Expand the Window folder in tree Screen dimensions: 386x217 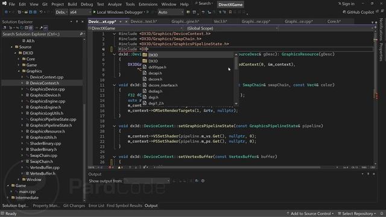pyautogui.click(x=19, y=180)
